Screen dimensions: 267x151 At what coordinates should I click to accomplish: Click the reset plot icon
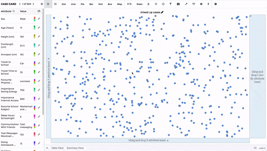pyautogui.click(x=48, y=4)
